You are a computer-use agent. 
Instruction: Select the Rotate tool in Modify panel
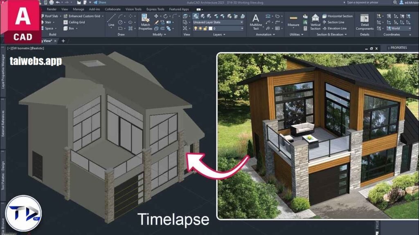click(165, 16)
